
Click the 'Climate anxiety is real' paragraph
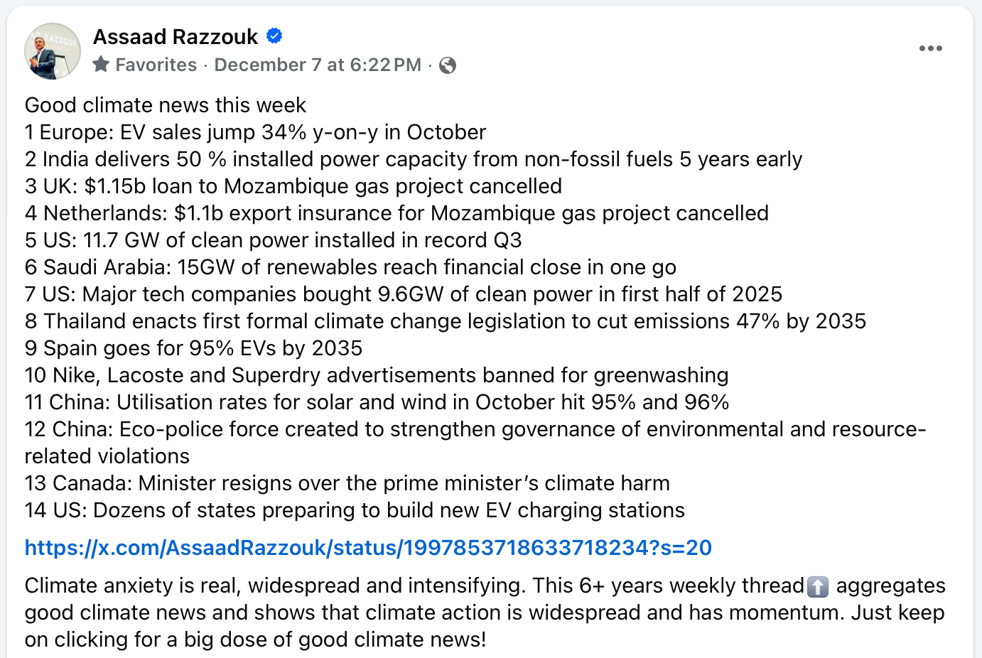pos(485,613)
